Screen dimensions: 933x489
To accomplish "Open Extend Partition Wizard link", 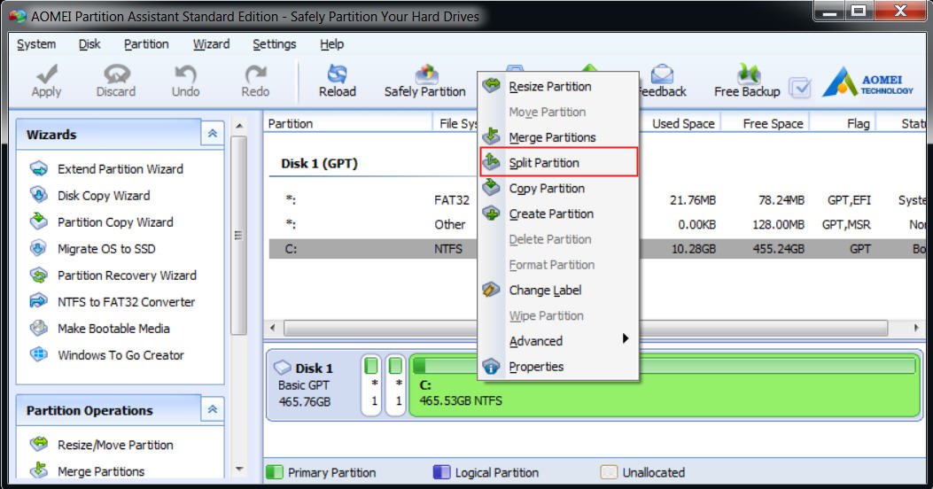I will (x=121, y=169).
